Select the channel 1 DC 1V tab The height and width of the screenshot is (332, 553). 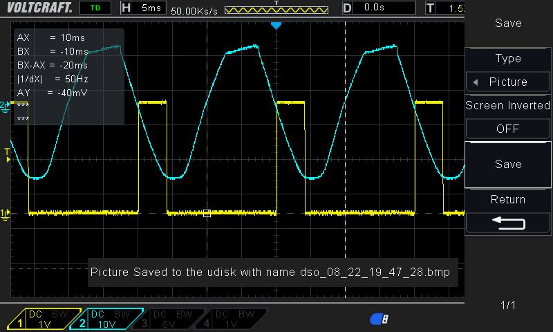(x=37, y=319)
